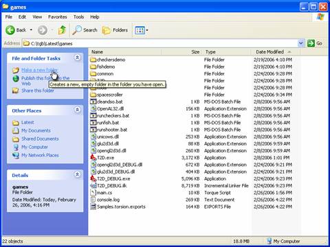Select the T2D_DEBUG.exe application icon
Image resolution: width=330 pixels, height=247 pixels.
[93, 178]
